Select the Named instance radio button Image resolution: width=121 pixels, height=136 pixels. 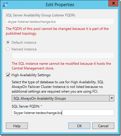8,49
